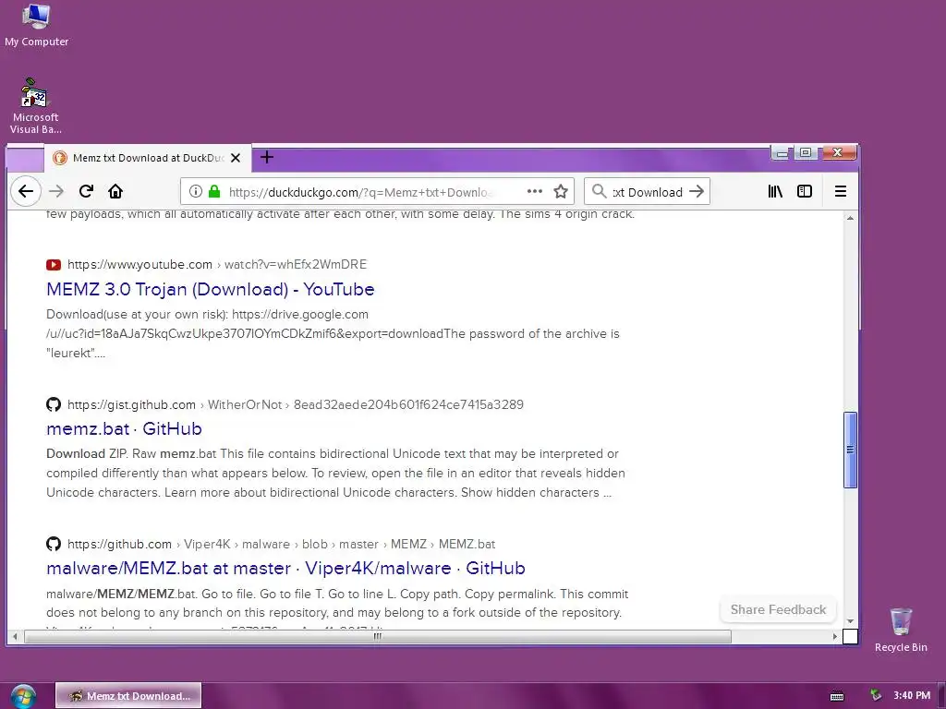Click the Memz txt Download taskbar button
946x709 pixels.
click(128, 696)
